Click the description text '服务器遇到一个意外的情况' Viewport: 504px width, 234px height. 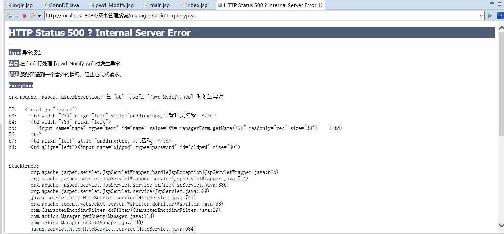(50, 74)
